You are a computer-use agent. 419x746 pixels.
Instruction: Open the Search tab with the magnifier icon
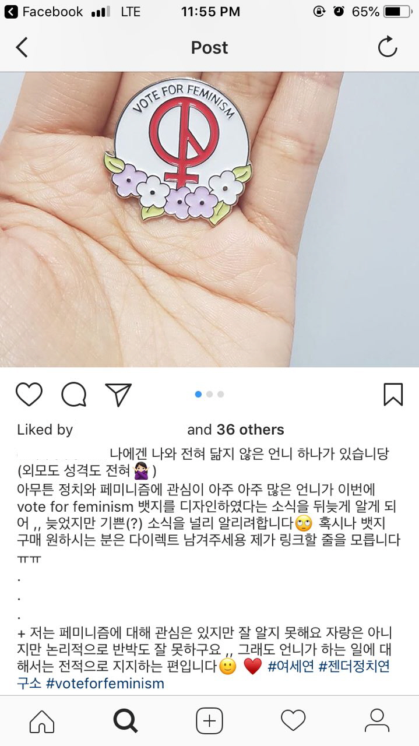[x=125, y=722]
